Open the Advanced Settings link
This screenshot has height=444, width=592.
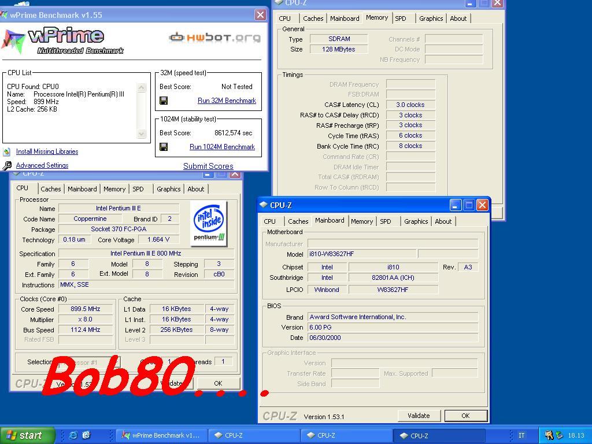[x=42, y=165]
